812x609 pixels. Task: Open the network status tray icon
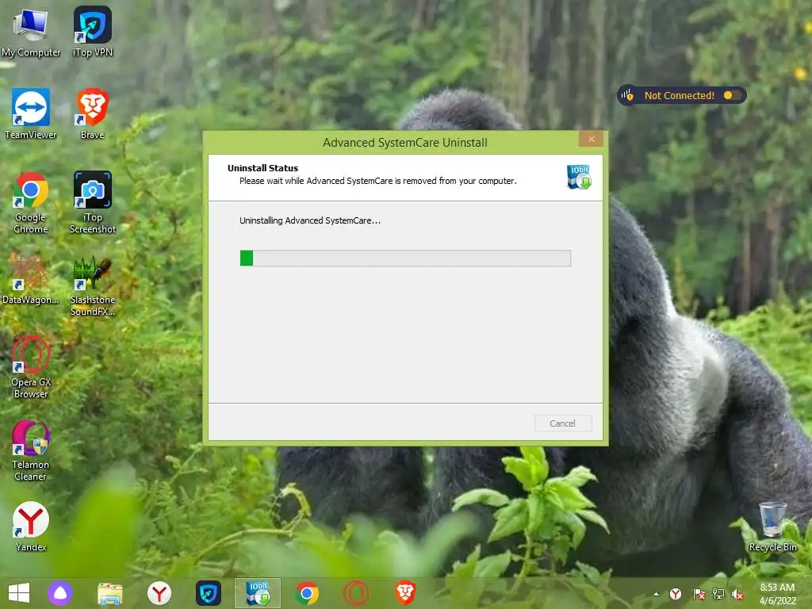pos(718,594)
